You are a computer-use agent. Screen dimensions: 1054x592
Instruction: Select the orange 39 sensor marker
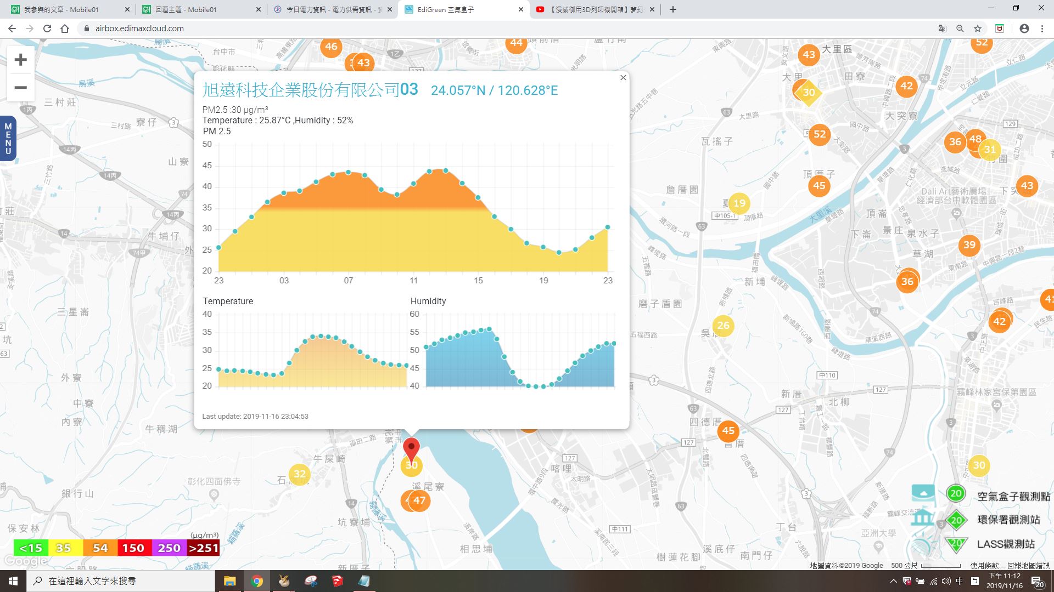(969, 245)
